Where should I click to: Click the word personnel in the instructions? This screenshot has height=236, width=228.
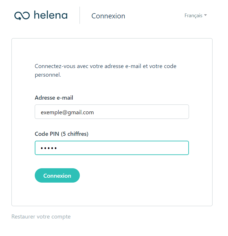click(x=47, y=75)
